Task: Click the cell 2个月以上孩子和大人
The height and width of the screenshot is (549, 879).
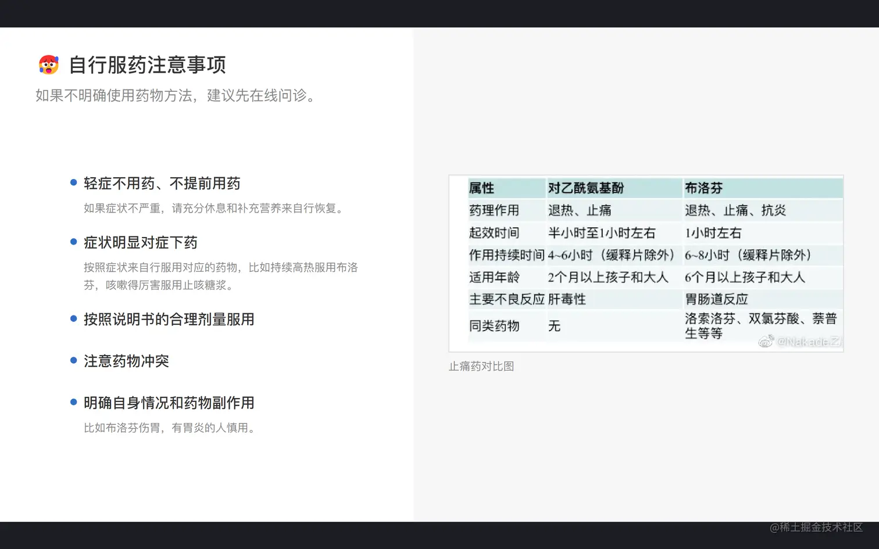Action: click(x=608, y=277)
